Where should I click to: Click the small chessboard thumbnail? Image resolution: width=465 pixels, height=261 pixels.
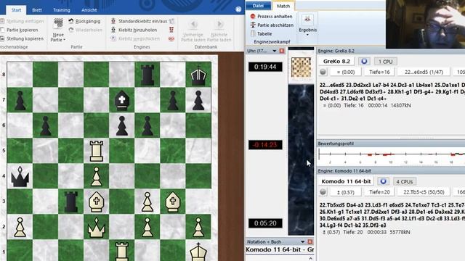pyautogui.click(x=301, y=67)
